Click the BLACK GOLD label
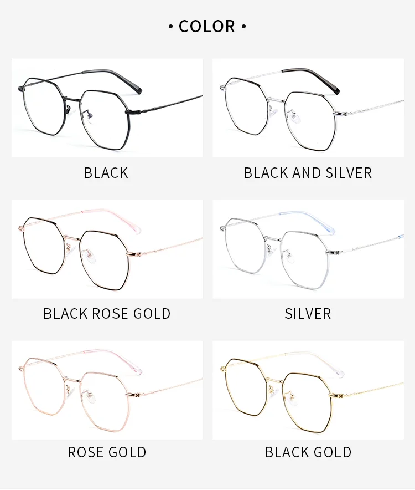The height and width of the screenshot is (490, 415). click(308, 452)
